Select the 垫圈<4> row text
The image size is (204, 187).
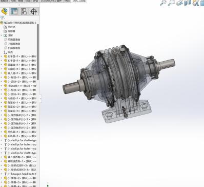(22, 186)
